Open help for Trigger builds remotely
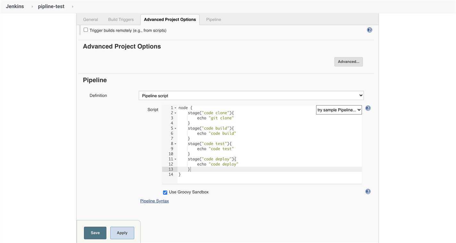The image size is (456, 243). [370, 30]
